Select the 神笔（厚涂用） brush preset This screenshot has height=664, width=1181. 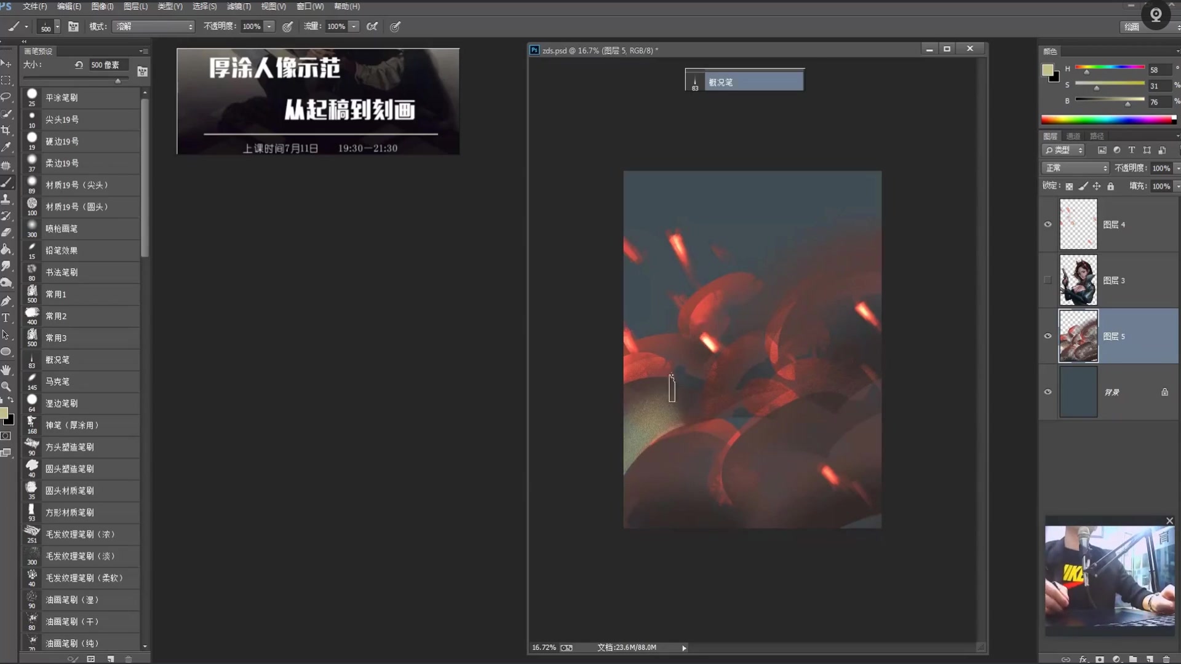[81, 425]
